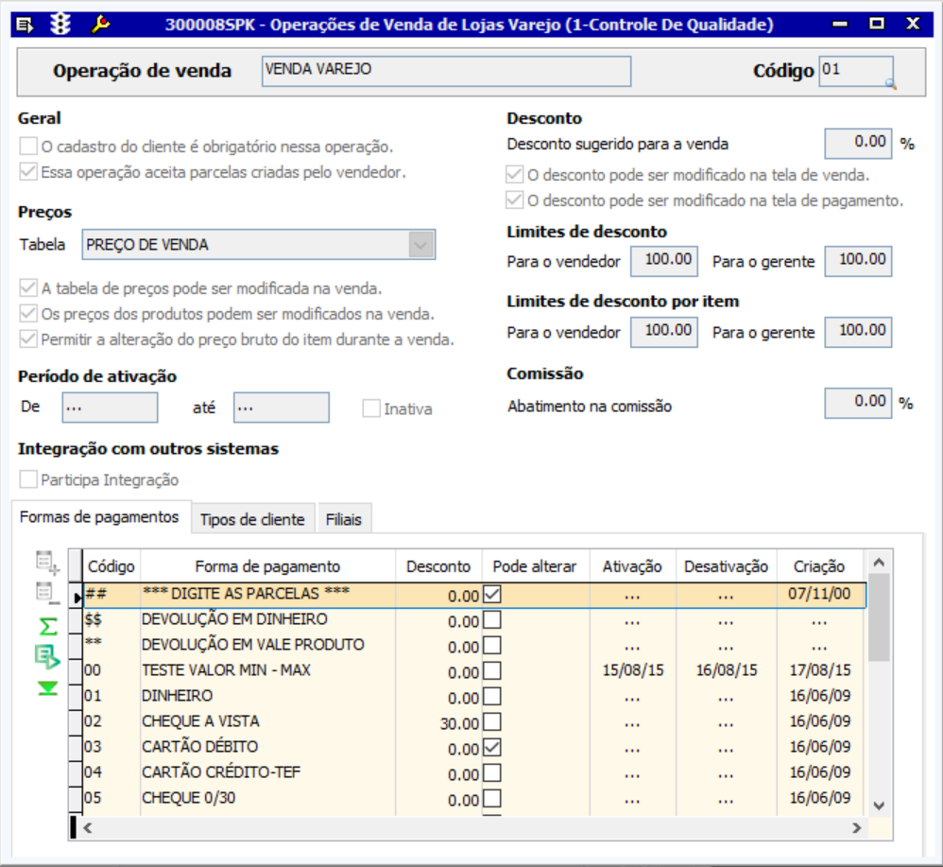
Task: Switch to Tipos de cliente tab
Action: pyautogui.click(x=252, y=519)
